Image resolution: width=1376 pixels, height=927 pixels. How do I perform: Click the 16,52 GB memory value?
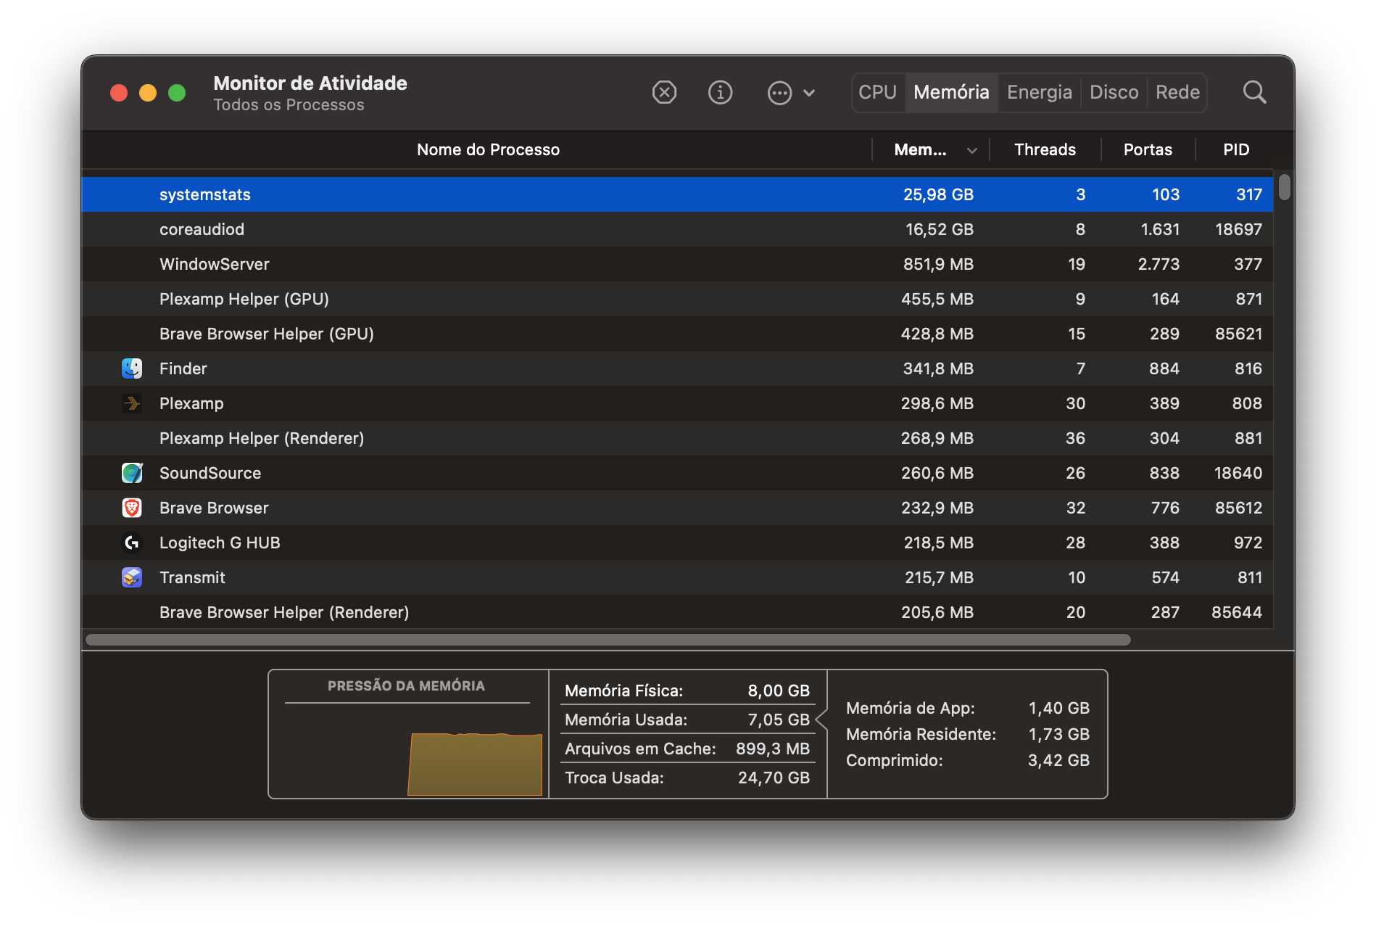(939, 229)
